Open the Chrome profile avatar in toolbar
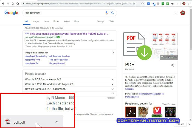Viewport: 192px width, 128px height. tap(184, 4)
